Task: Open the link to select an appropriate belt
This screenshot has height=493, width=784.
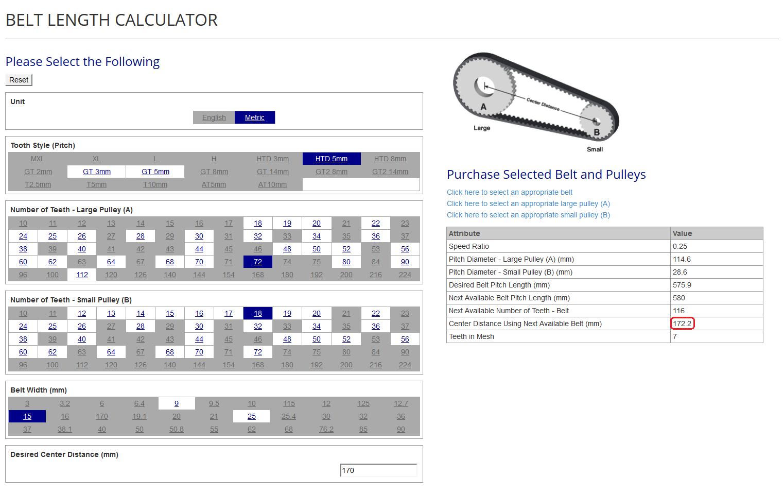Action: (x=509, y=192)
